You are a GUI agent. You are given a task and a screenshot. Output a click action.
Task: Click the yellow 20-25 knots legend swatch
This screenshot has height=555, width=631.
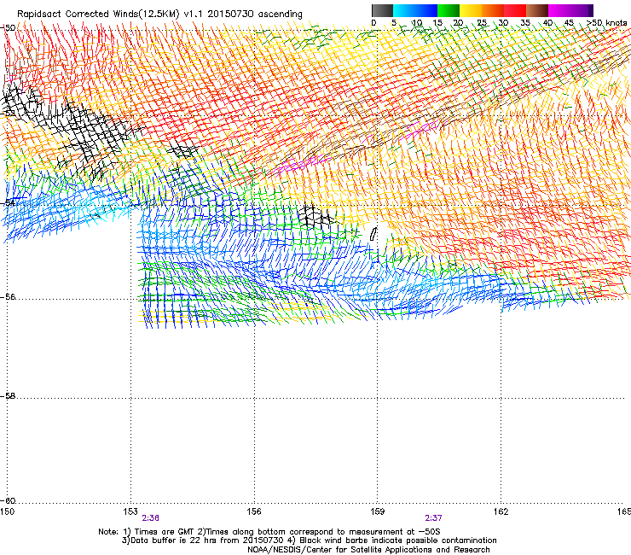coord(471,10)
